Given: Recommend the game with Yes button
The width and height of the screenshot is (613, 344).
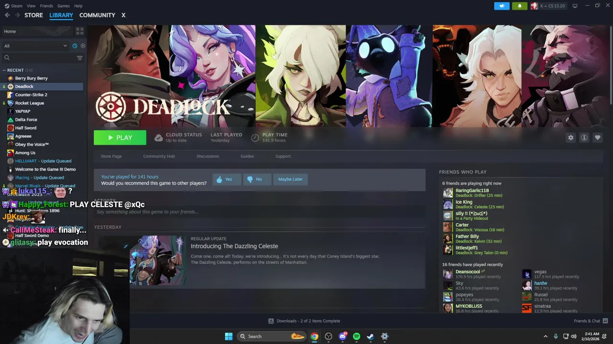Looking at the screenshot, I should (227, 179).
